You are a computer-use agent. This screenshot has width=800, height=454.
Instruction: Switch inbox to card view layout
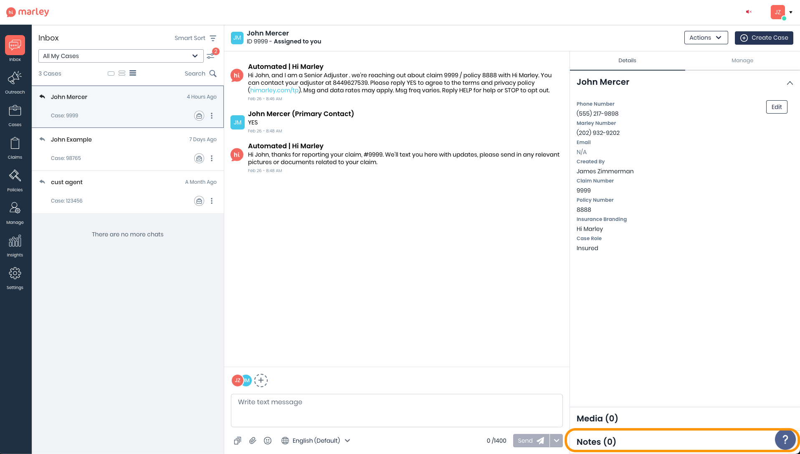tap(111, 73)
